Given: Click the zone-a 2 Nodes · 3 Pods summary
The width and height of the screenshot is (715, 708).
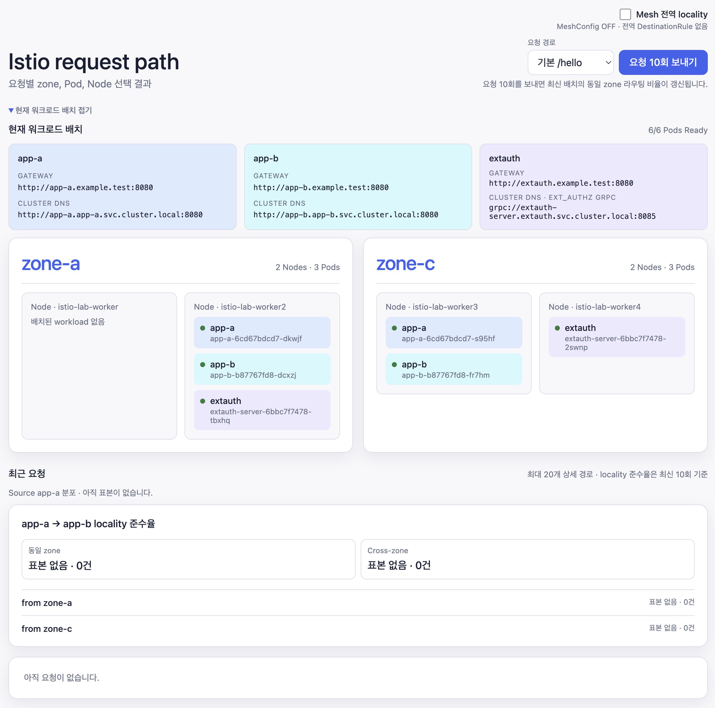Looking at the screenshot, I should (308, 267).
